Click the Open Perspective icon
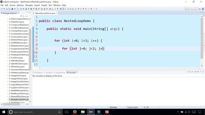Screen dimensions: 205x115 click(200, 9)
